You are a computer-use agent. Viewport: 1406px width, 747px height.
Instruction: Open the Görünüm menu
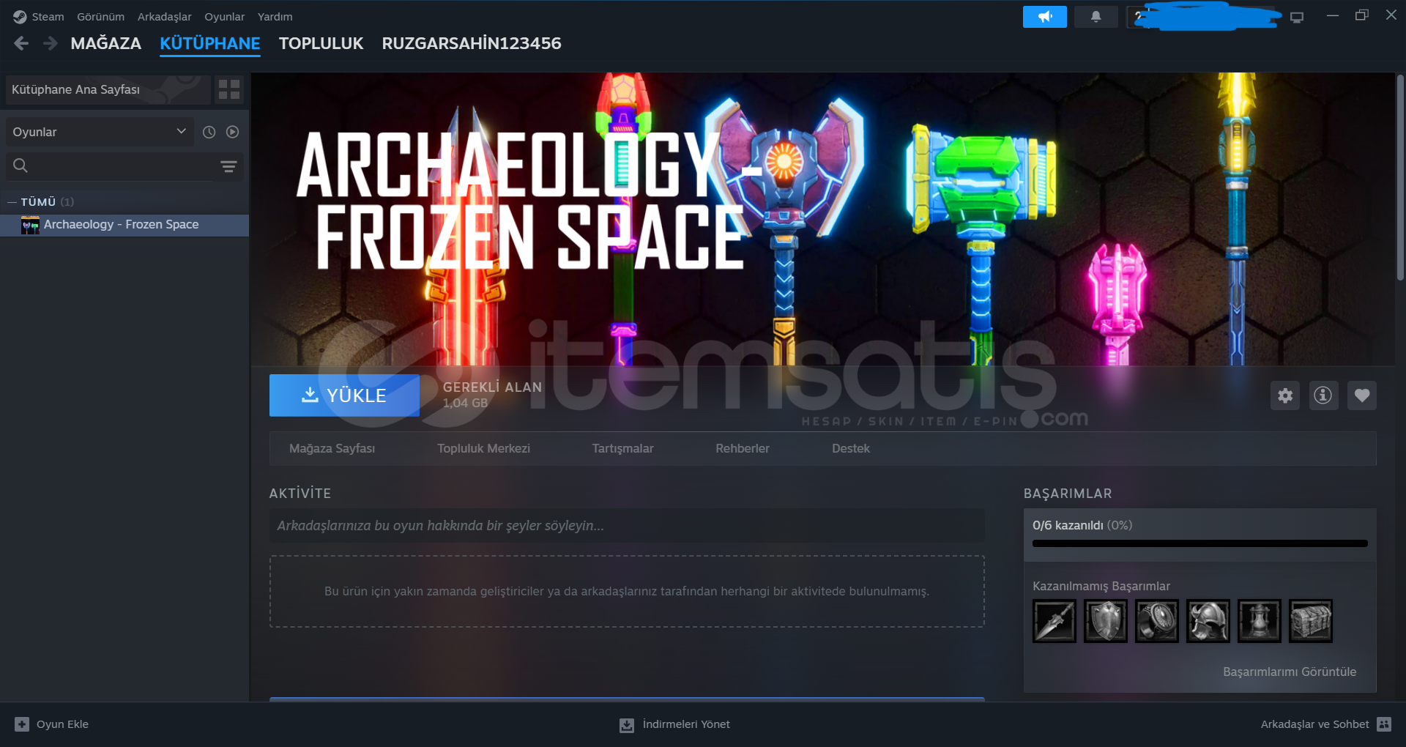click(x=101, y=16)
